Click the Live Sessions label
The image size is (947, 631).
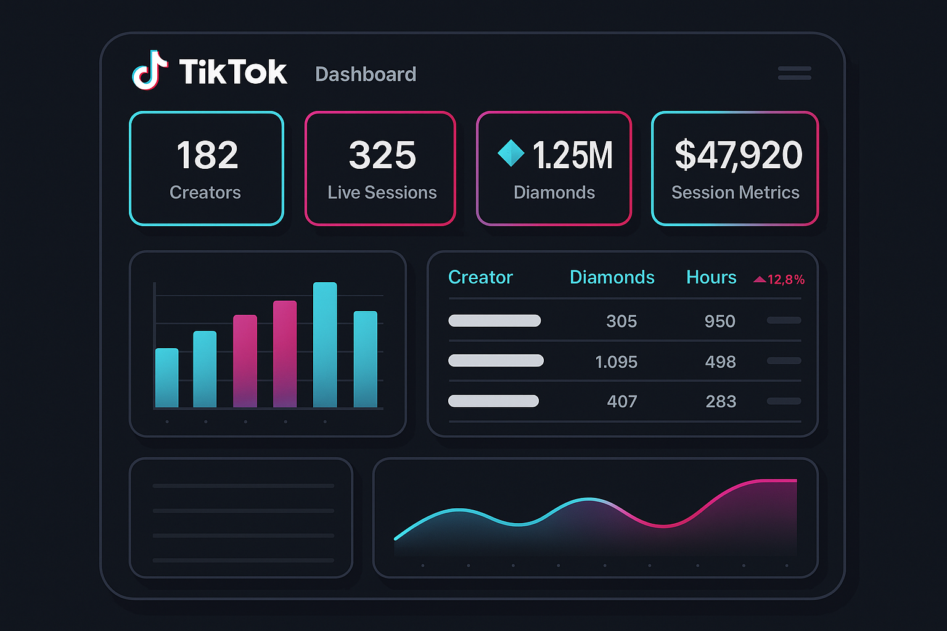pyautogui.click(x=382, y=193)
